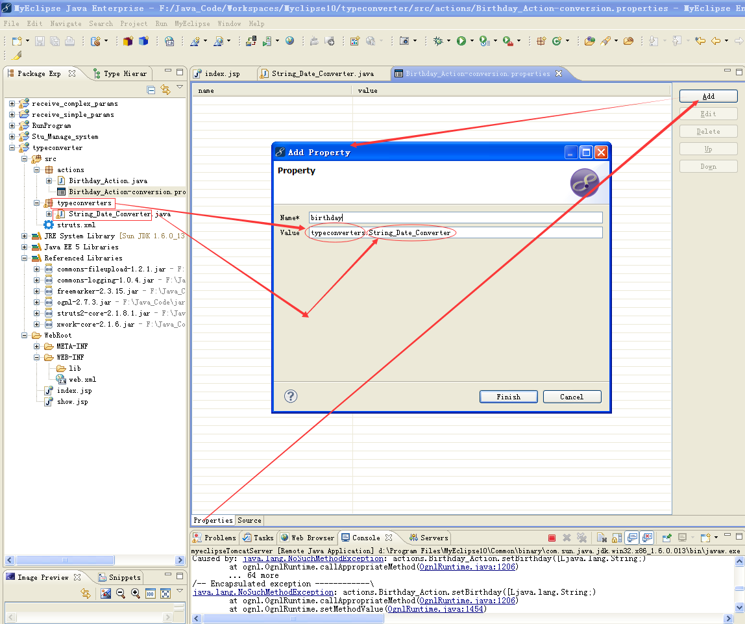Click the Value field in Add Property dialog
The image size is (745, 624).
(455, 232)
